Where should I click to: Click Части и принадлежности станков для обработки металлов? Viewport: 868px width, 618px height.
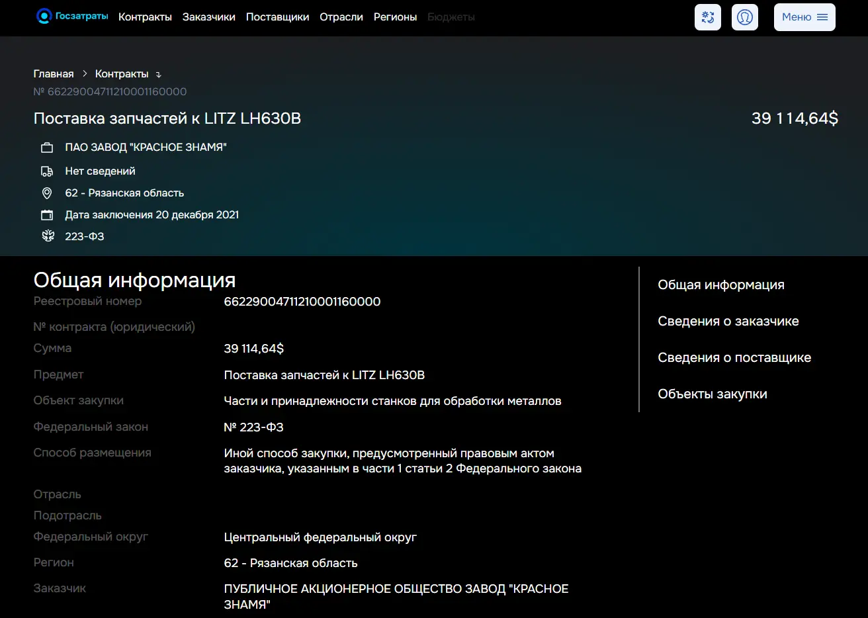point(393,401)
